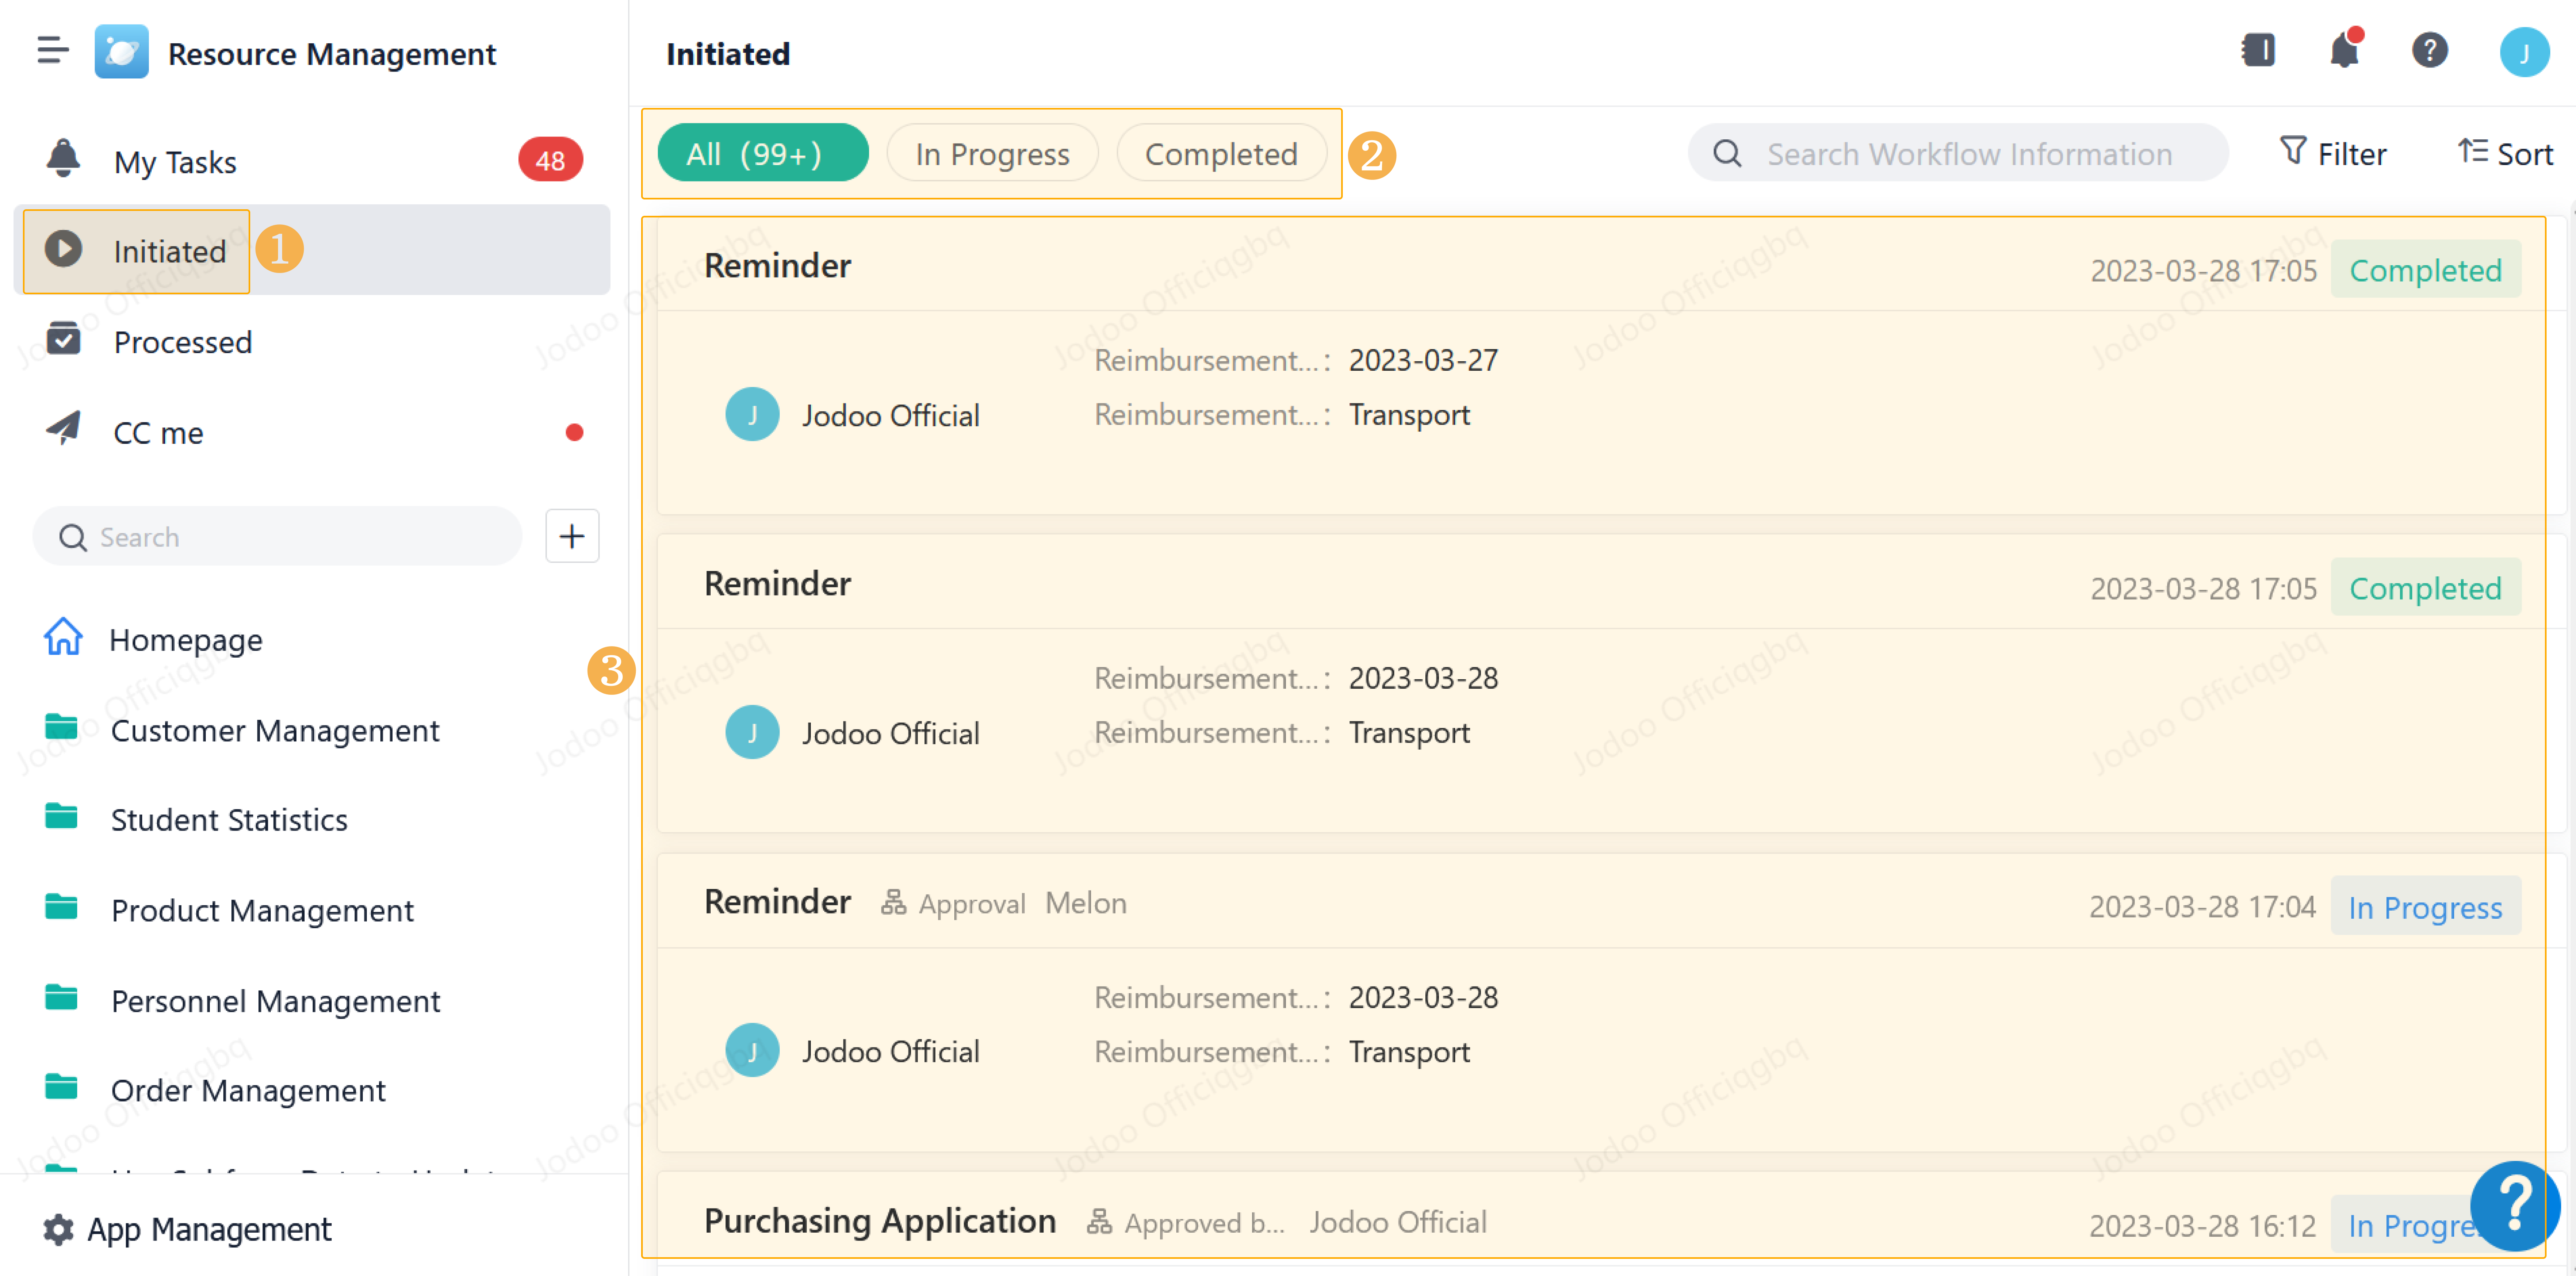Select the All (99+) tab
The image size is (2576, 1276).
pyautogui.click(x=762, y=153)
